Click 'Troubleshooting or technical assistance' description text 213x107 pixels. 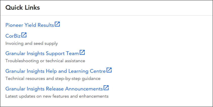[45, 61]
